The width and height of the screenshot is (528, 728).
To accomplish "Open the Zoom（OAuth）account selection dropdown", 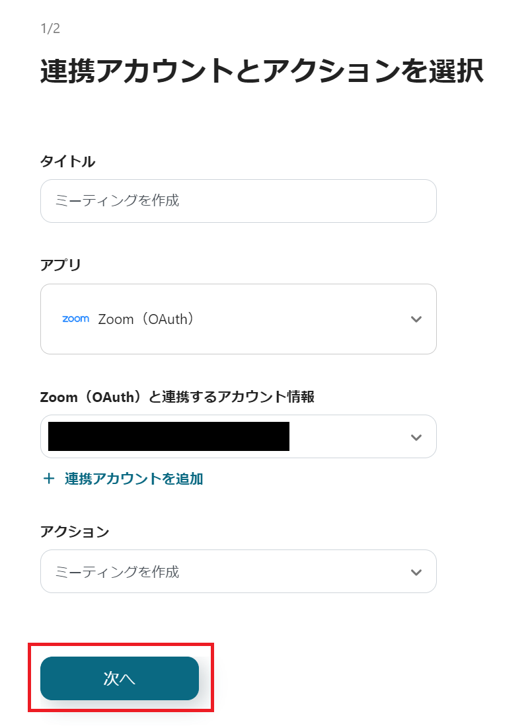I will point(238,436).
